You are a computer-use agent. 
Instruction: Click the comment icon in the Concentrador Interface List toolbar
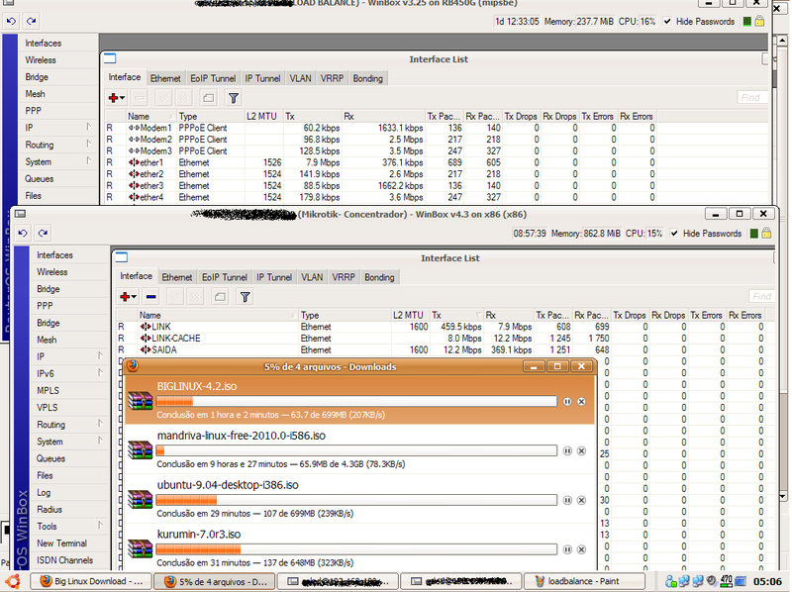(220, 297)
